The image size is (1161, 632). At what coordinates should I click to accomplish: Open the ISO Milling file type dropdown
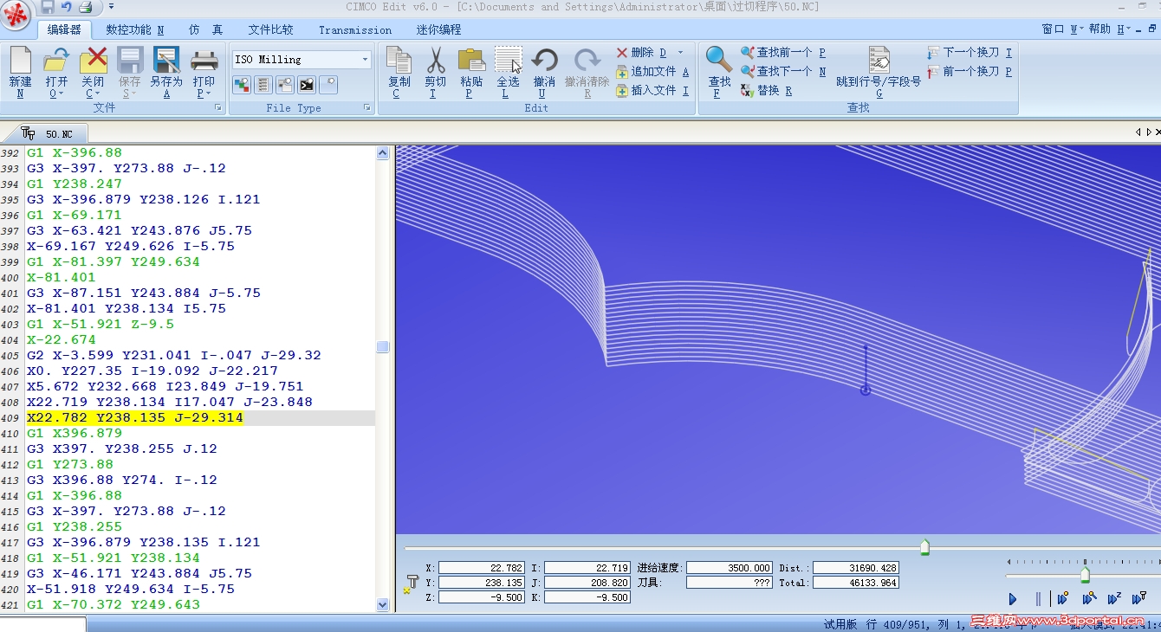[x=365, y=60]
